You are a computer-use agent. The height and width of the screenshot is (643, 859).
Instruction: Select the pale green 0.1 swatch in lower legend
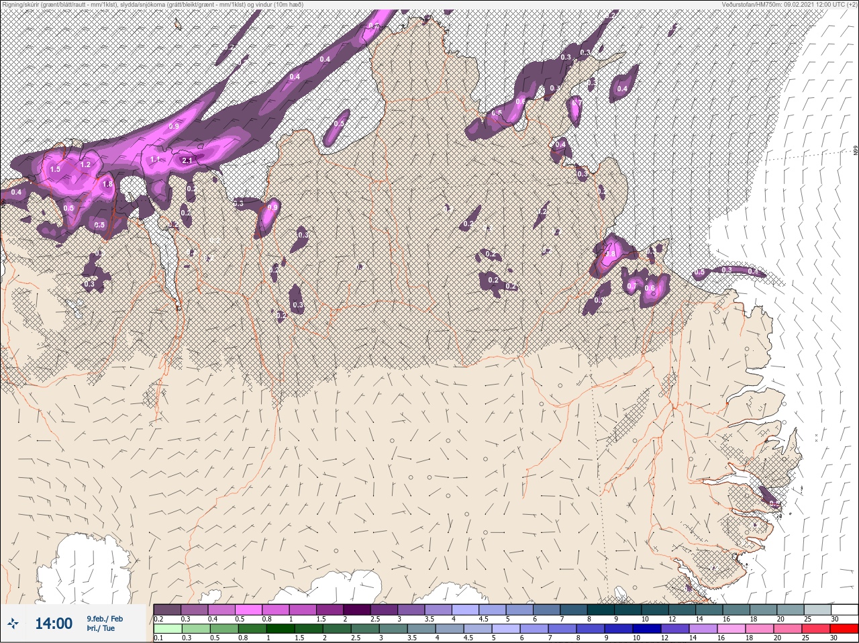pyautogui.click(x=168, y=629)
